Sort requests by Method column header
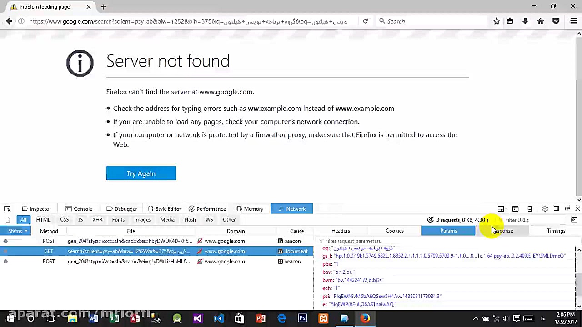This screenshot has width=582, height=327. 49,231
